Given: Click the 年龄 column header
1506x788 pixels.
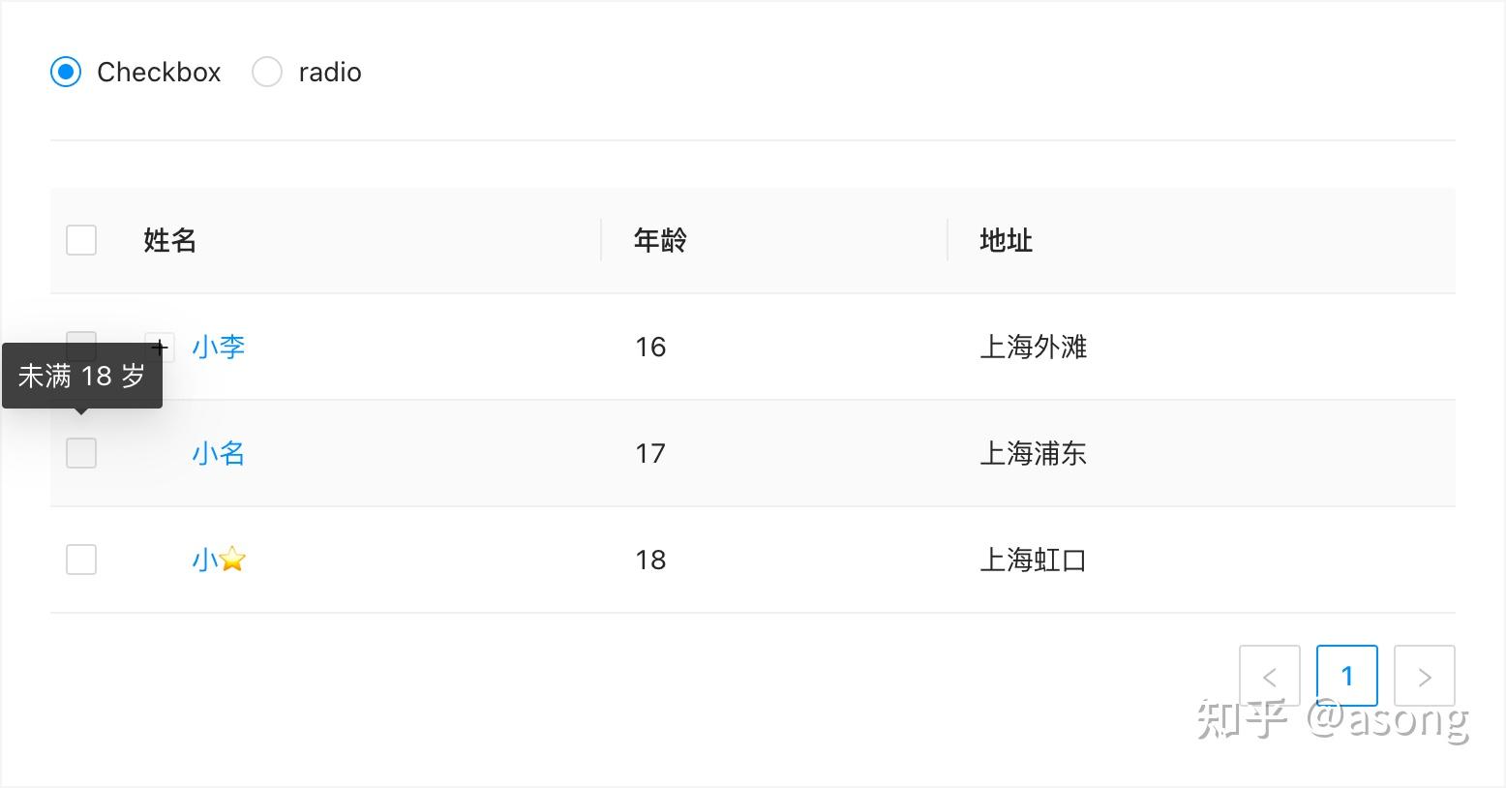Looking at the screenshot, I should 660,240.
